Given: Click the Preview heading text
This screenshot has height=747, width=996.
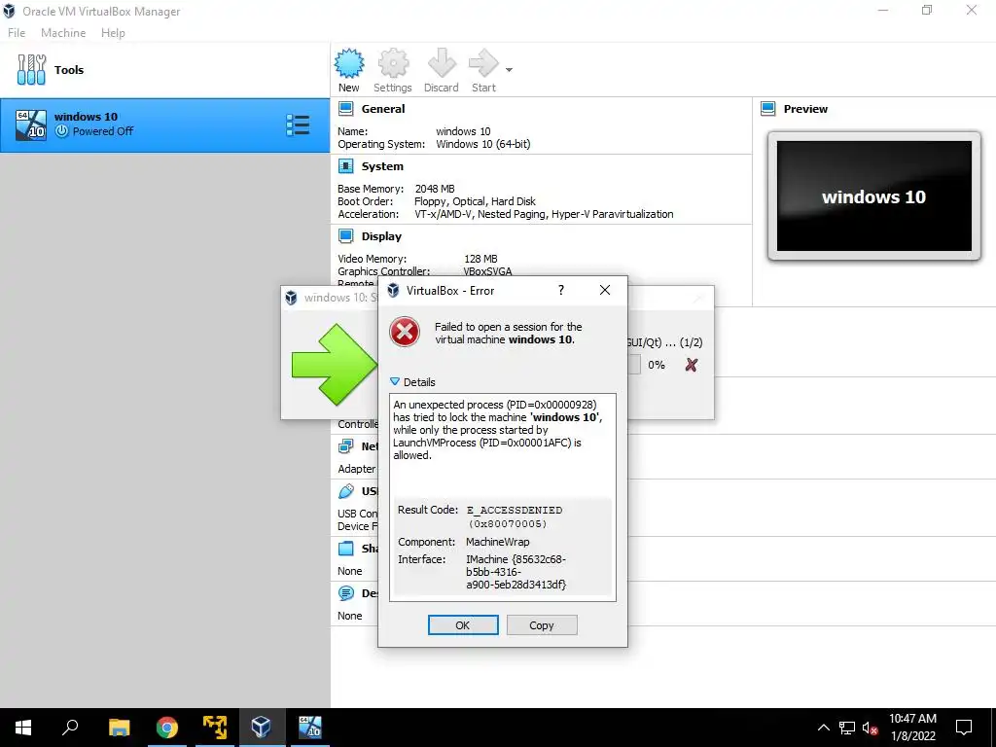Looking at the screenshot, I should click(x=805, y=109).
